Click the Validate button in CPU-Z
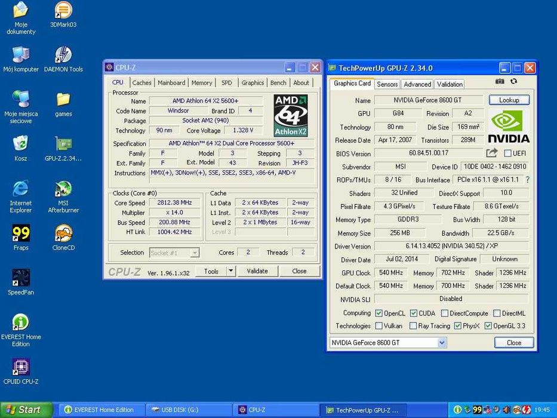Screen dimensions: 557x418 (257, 271)
